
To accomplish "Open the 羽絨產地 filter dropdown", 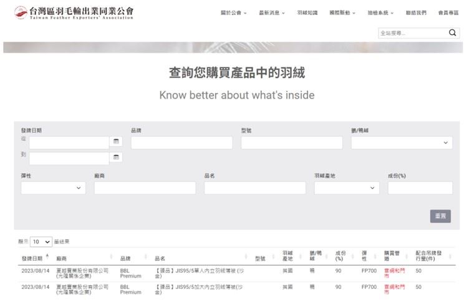I will tap(347, 188).
